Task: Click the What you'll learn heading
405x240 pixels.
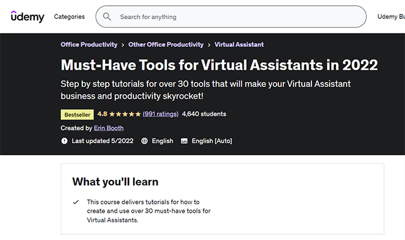Action: 115,182
